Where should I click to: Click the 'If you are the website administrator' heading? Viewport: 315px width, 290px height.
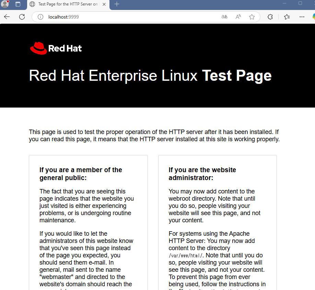pos(202,174)
